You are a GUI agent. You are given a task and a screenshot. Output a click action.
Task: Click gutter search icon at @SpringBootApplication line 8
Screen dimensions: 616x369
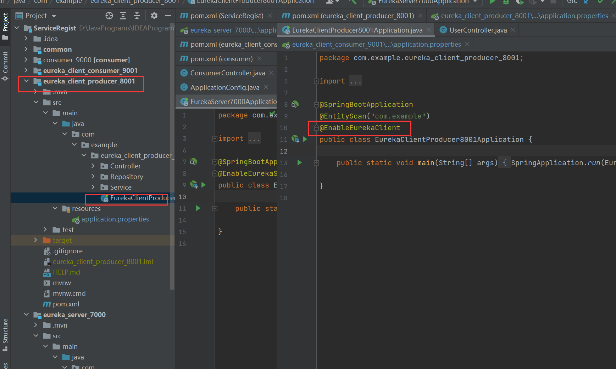(x=295, y=104)
